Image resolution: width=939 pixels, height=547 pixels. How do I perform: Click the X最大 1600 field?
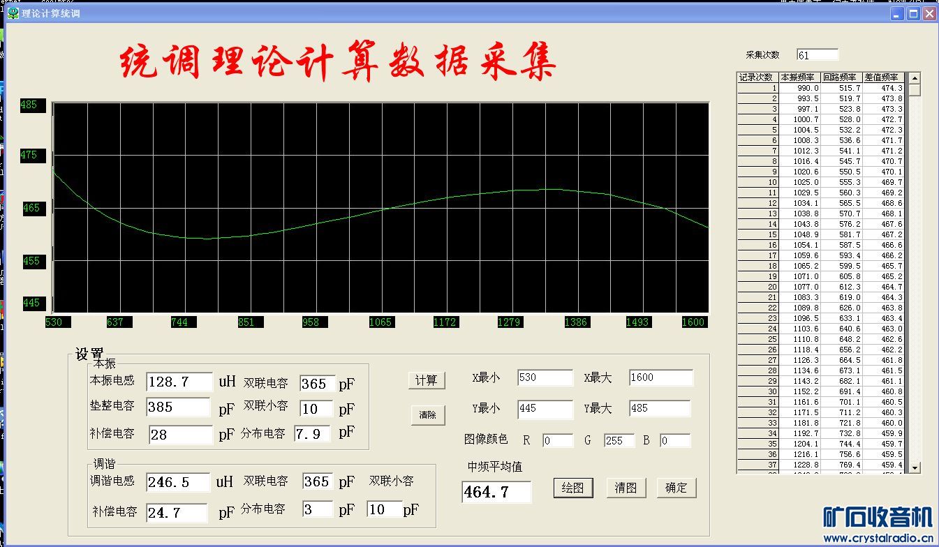[660, 377]
